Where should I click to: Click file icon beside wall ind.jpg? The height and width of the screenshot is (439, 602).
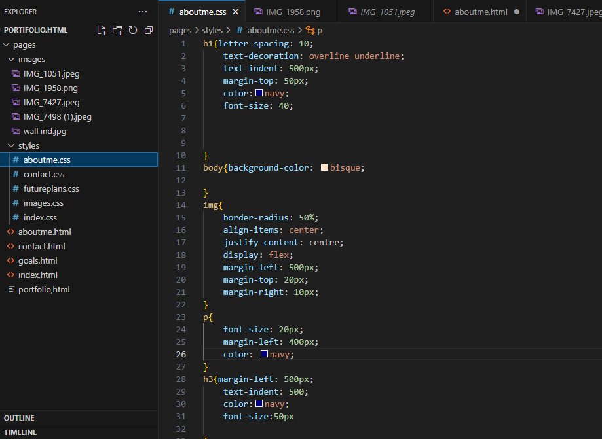(16, 131)
